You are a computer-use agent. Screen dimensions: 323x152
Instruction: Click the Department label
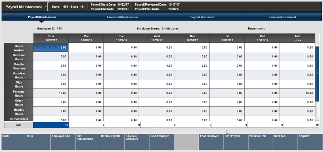tap(256, 28)
